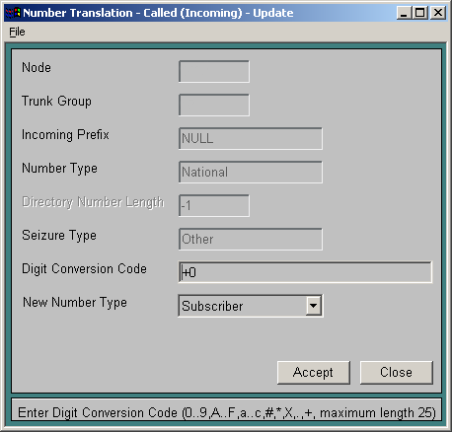This screenshot has width=452, height=432.
Task: Close the window with title bar X
Action: [x=438, y=13]
